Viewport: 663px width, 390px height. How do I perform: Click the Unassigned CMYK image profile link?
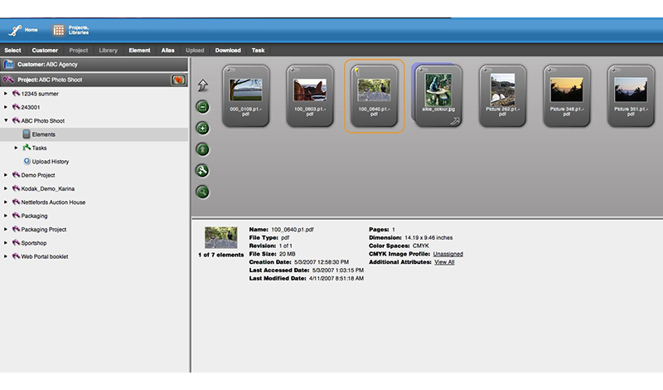tap(448, 254)
